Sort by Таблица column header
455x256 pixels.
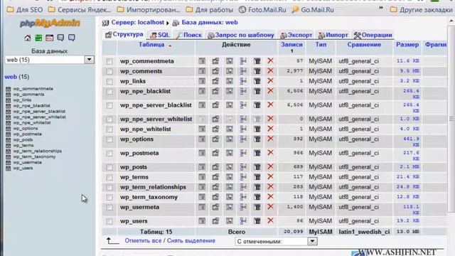point(151,45)
